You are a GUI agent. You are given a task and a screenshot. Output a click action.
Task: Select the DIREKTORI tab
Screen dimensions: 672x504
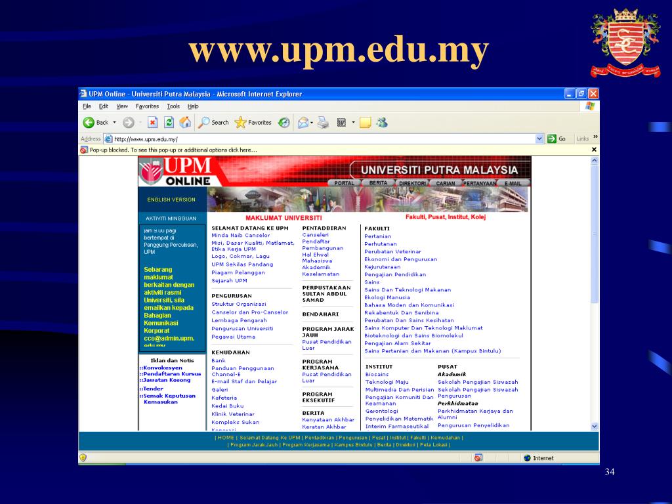412,183
